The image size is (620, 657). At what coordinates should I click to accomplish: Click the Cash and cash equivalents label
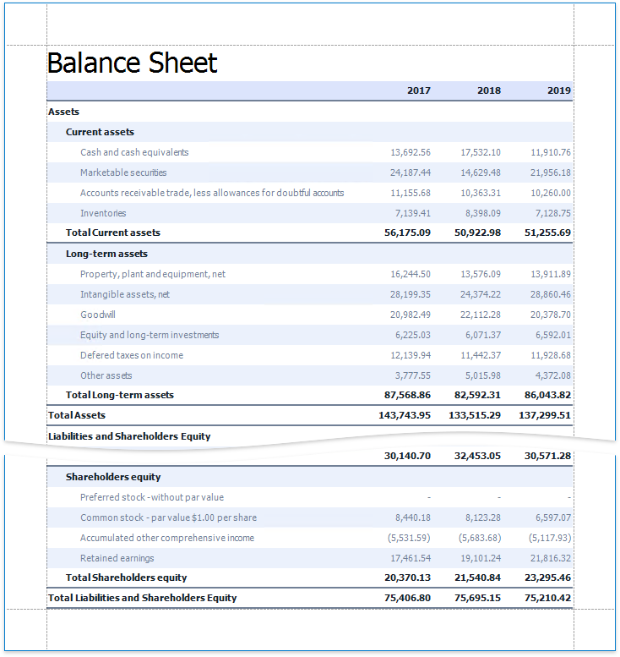pos(134,152)
